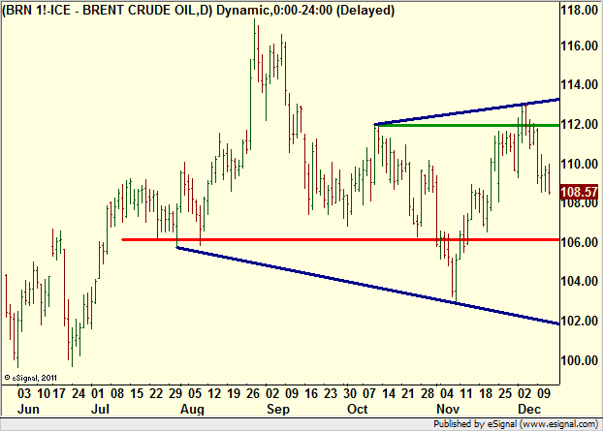The height and width of the screenshot is (431, 603).
Task: Click the current price label 108.57
Action: click(x=579, y=192)
